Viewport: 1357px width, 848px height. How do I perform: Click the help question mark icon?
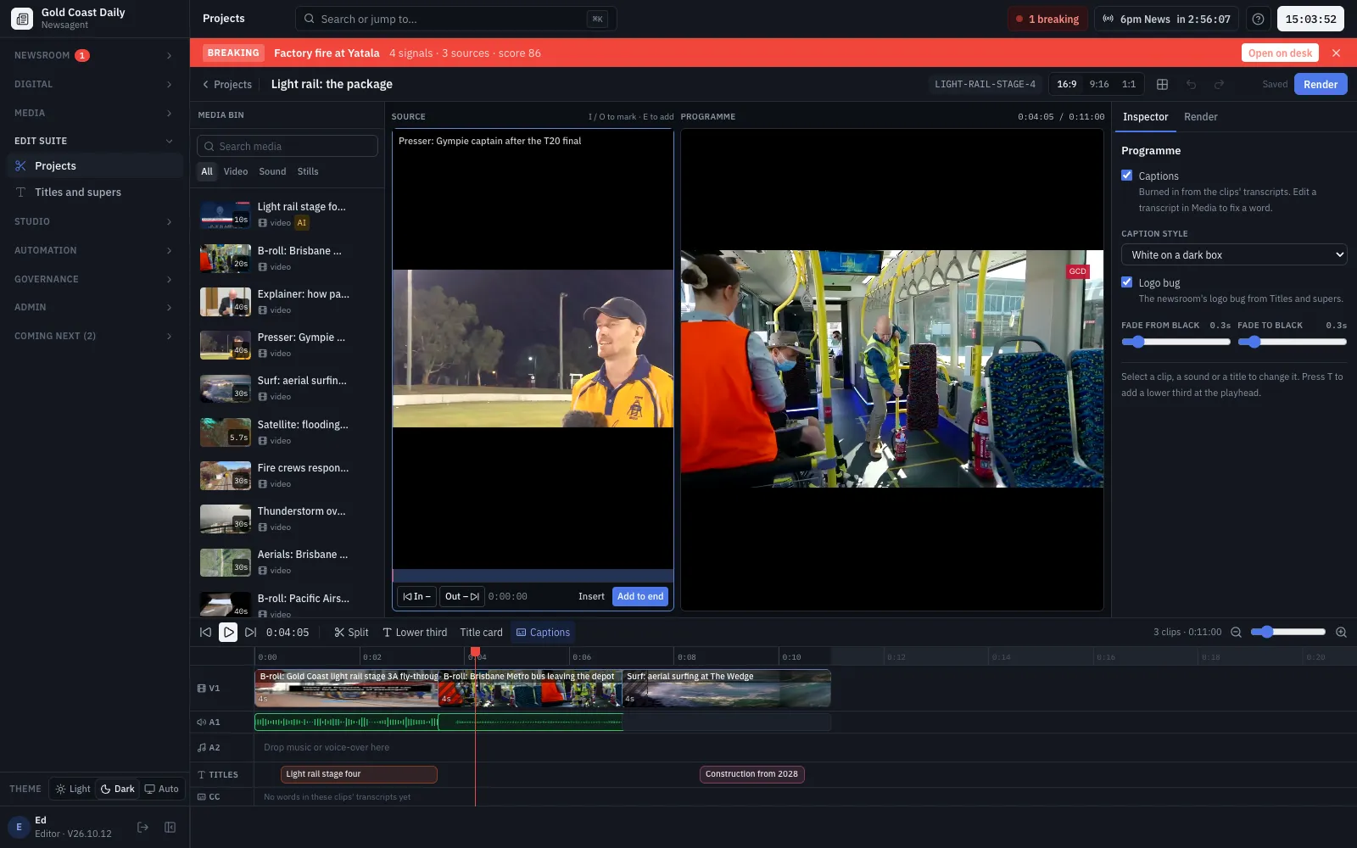point(1259,19)
